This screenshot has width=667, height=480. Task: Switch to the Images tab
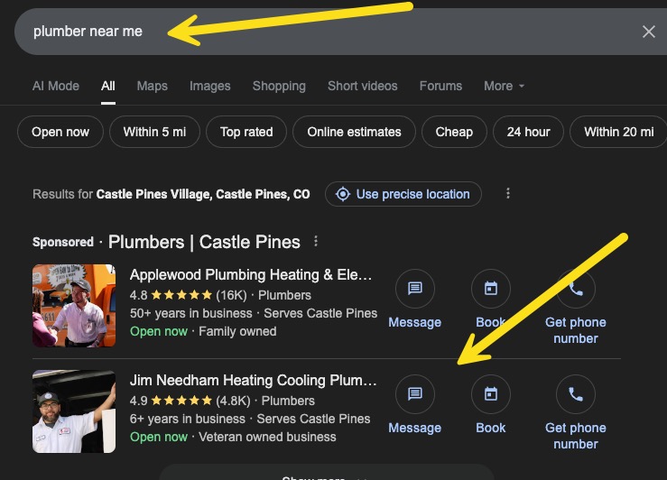209,86
